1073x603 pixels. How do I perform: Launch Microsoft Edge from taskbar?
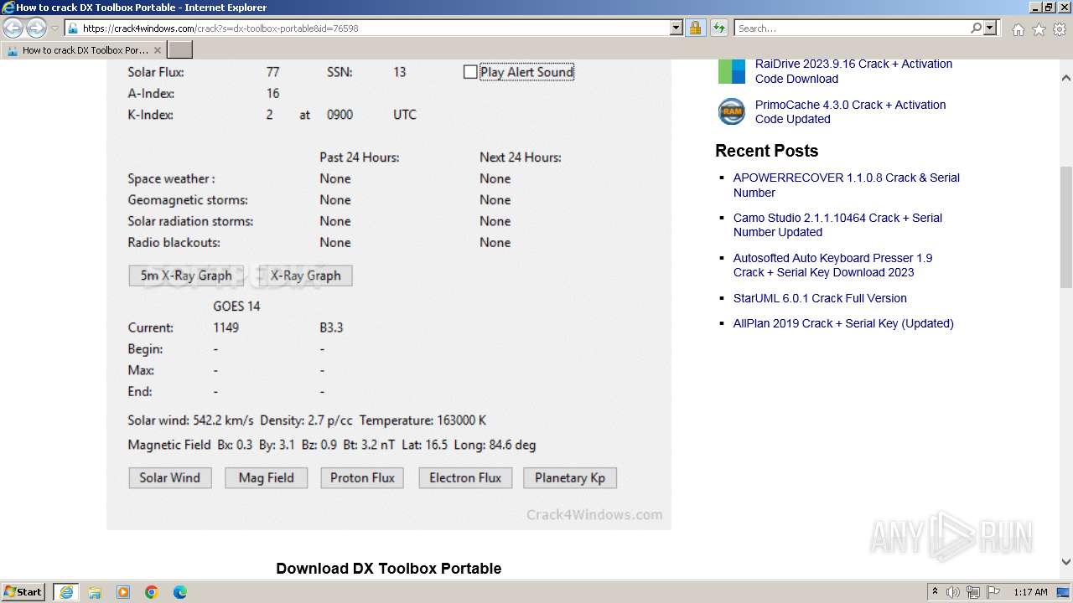180,592
